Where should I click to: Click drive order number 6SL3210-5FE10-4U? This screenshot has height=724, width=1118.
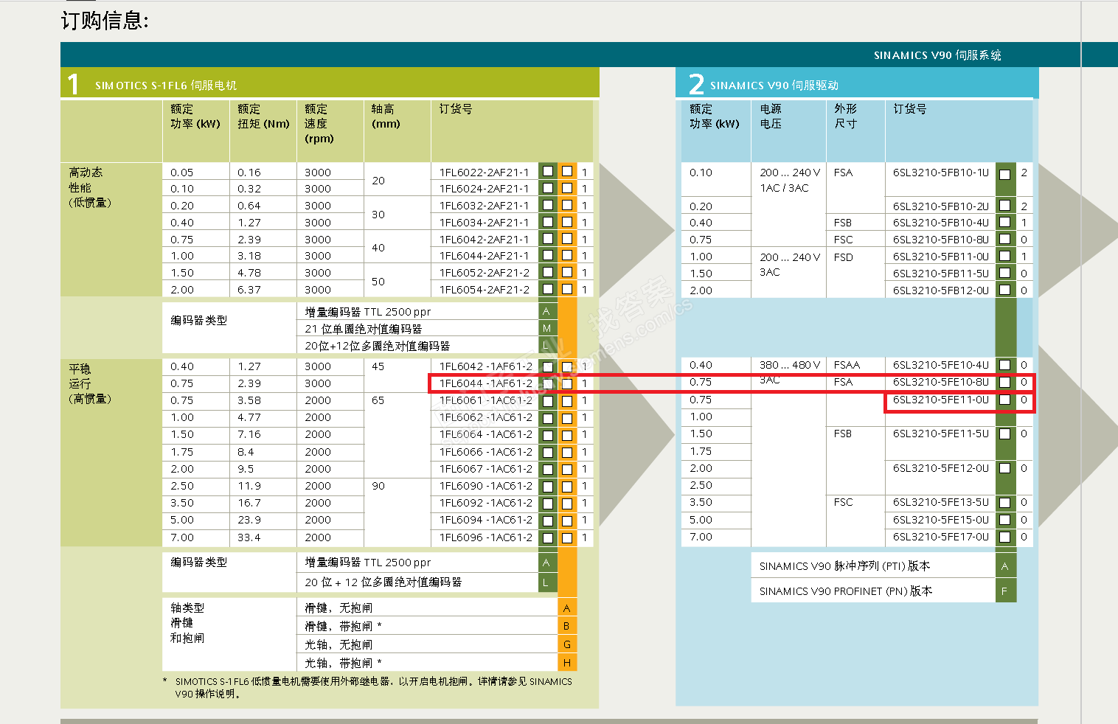click(941, 365)
